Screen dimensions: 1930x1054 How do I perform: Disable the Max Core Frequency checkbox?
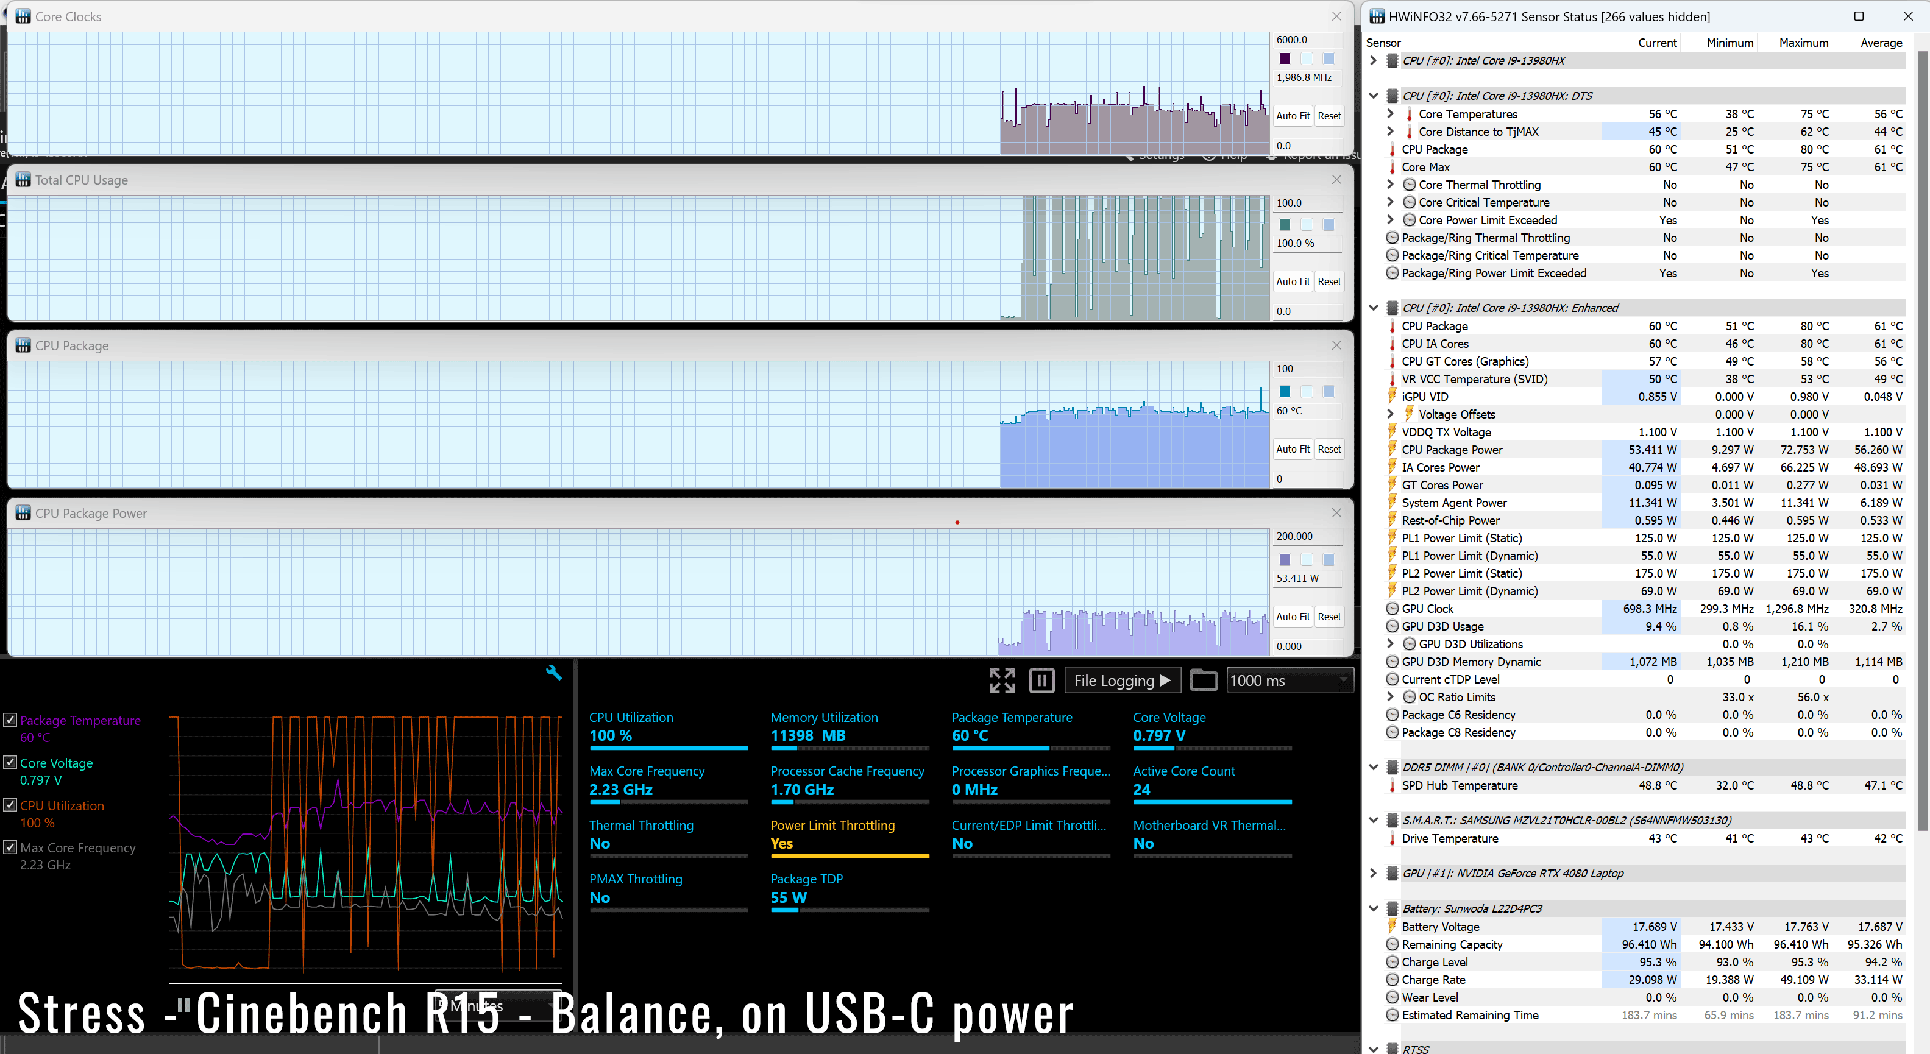click(10, 847)
